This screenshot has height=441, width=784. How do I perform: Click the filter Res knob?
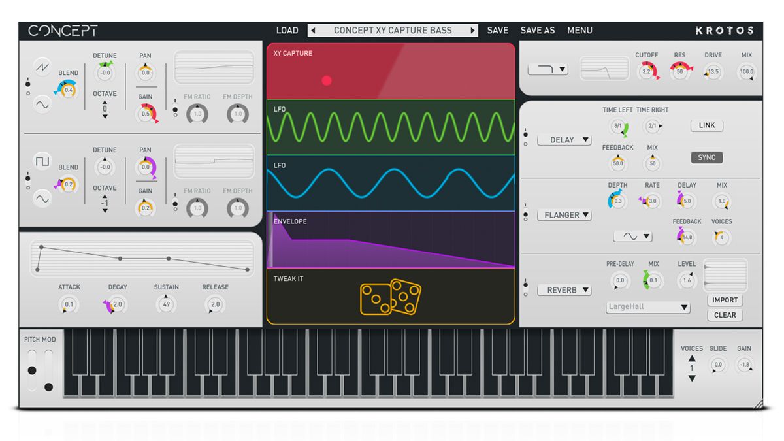[679, 71]
